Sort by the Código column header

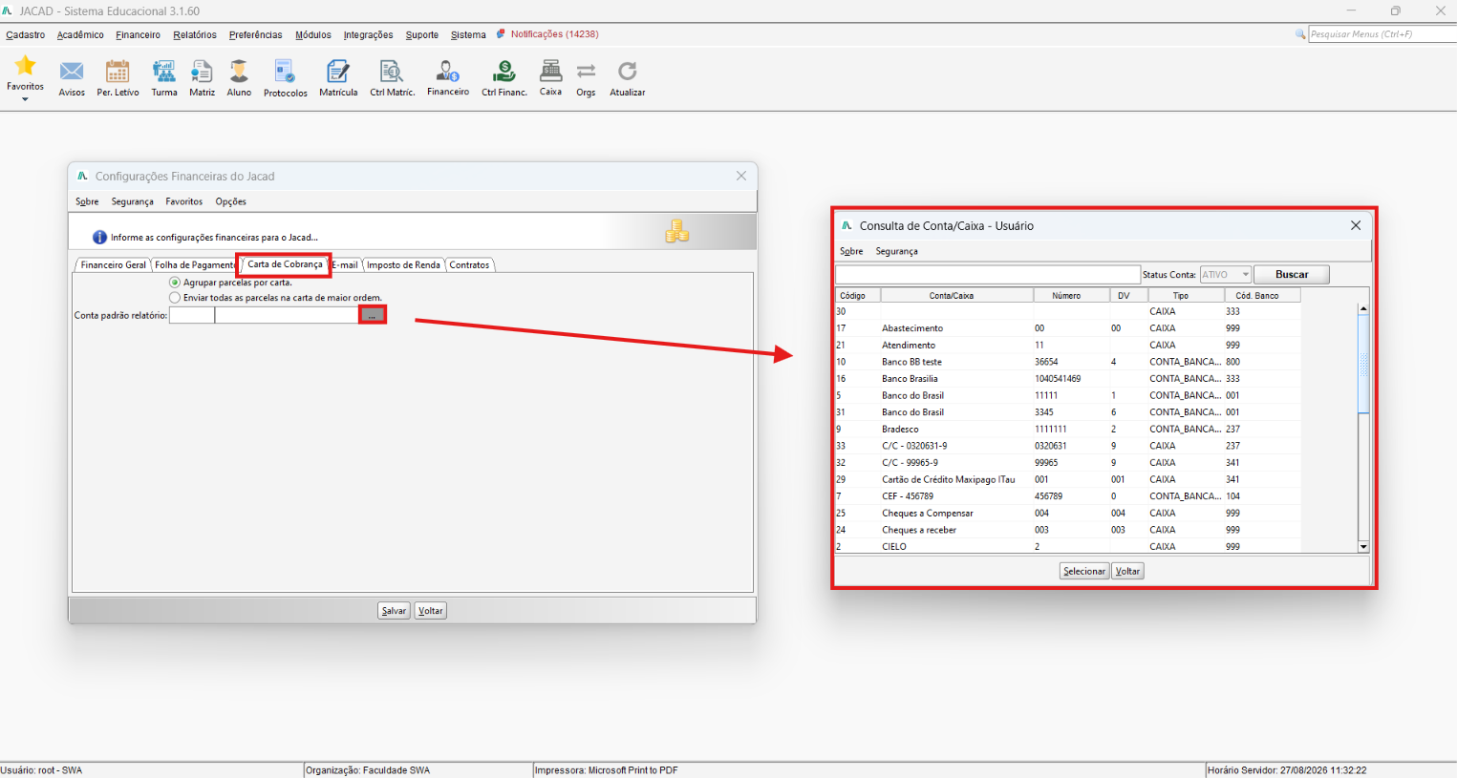point(857,296)
